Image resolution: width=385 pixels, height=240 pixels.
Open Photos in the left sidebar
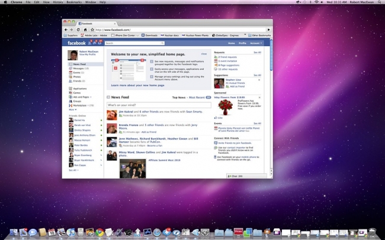point(75,77)
